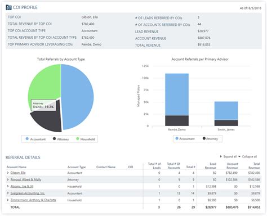
Task: Expand the Evergreen Accounting row arrow
Action: tap(8, 193)
